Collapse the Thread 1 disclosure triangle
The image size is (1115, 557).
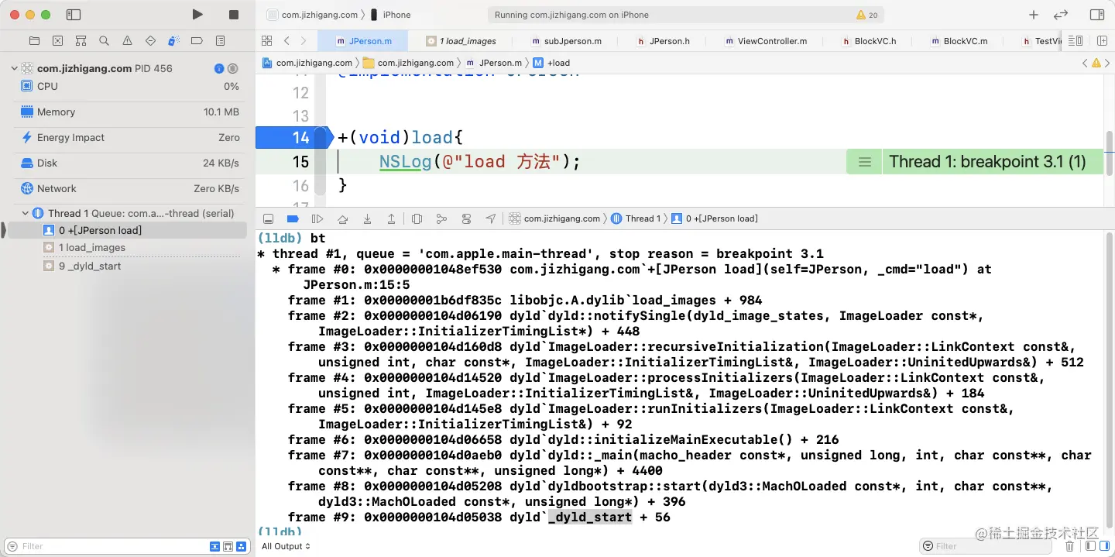(25, 213)
